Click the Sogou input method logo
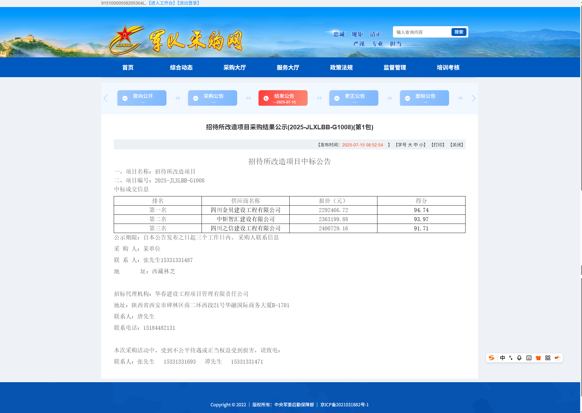 [x=491, y=358]
